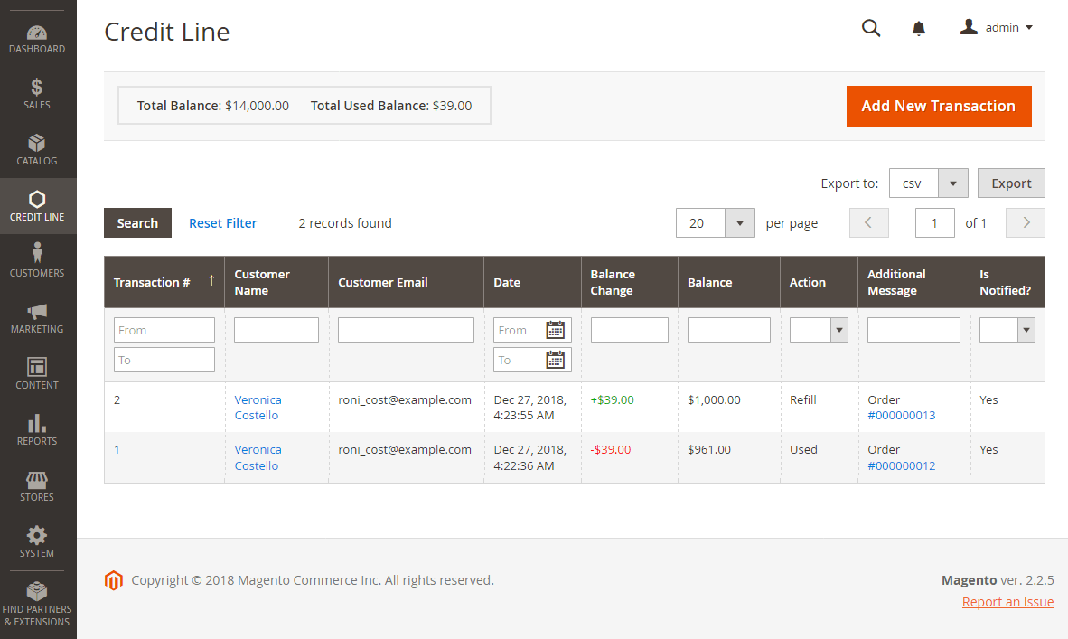Open calendar picker for Date From

tap(556, 330)
